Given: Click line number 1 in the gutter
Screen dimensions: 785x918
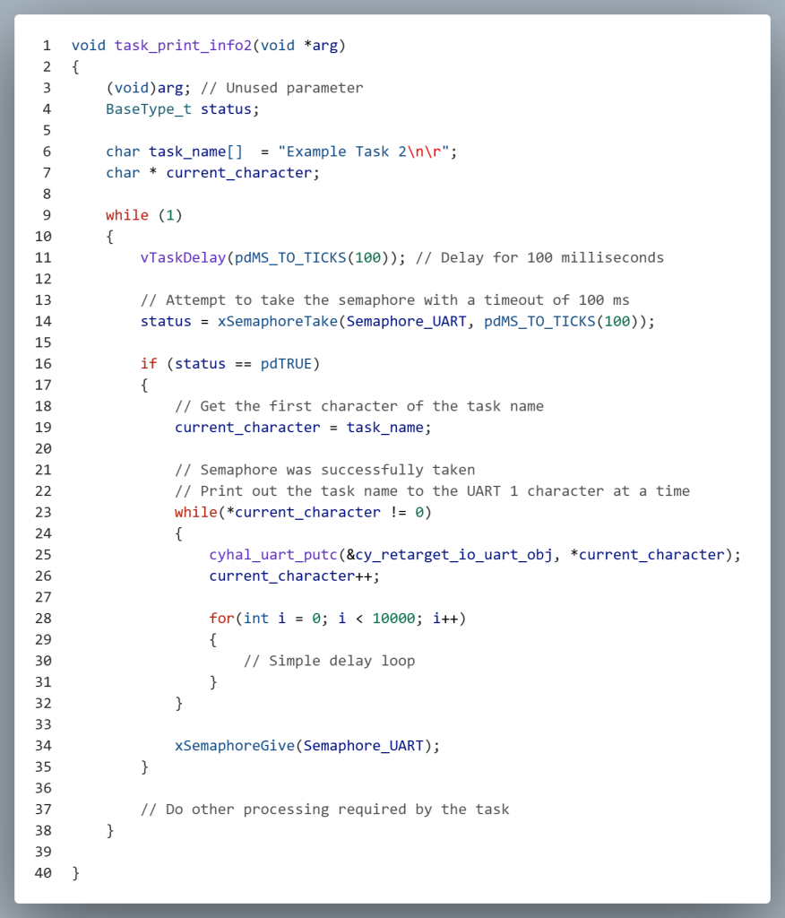Looking at the screenshot, I should (46, 45).
